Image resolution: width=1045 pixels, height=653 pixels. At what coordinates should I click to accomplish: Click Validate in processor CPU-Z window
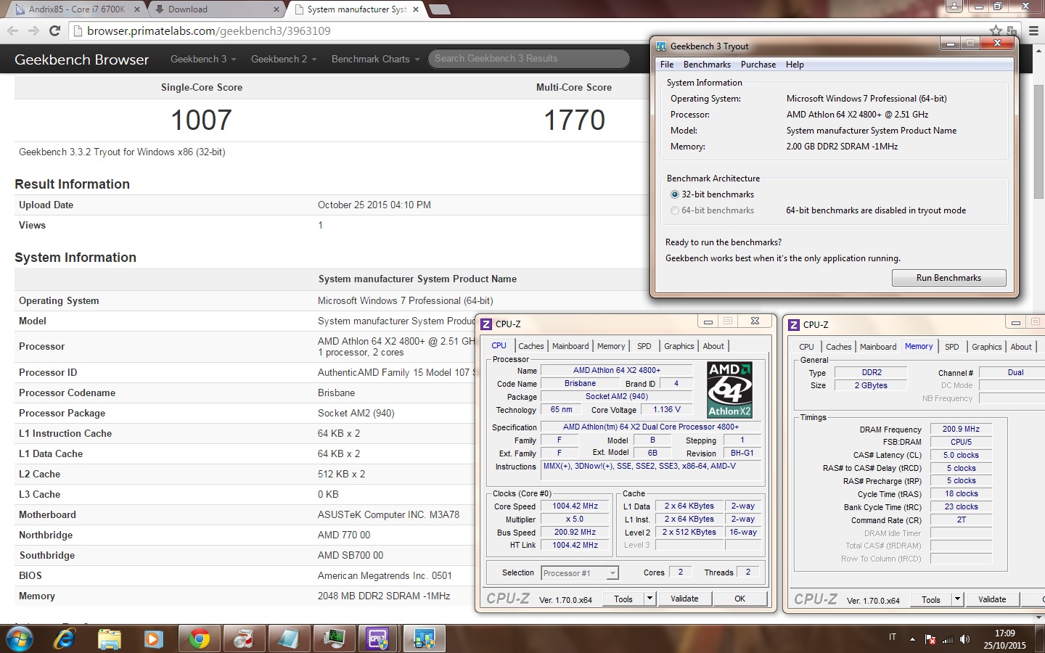tap(684, 599)
